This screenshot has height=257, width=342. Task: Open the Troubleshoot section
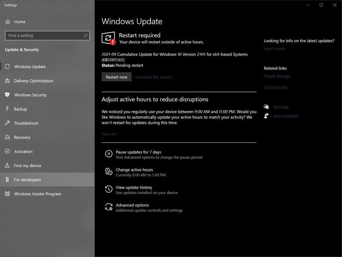(47, 123)
